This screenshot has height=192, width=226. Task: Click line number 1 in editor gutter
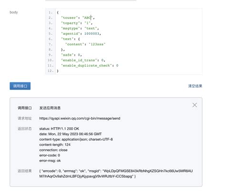pyautogui.click(x=51, y=12)
